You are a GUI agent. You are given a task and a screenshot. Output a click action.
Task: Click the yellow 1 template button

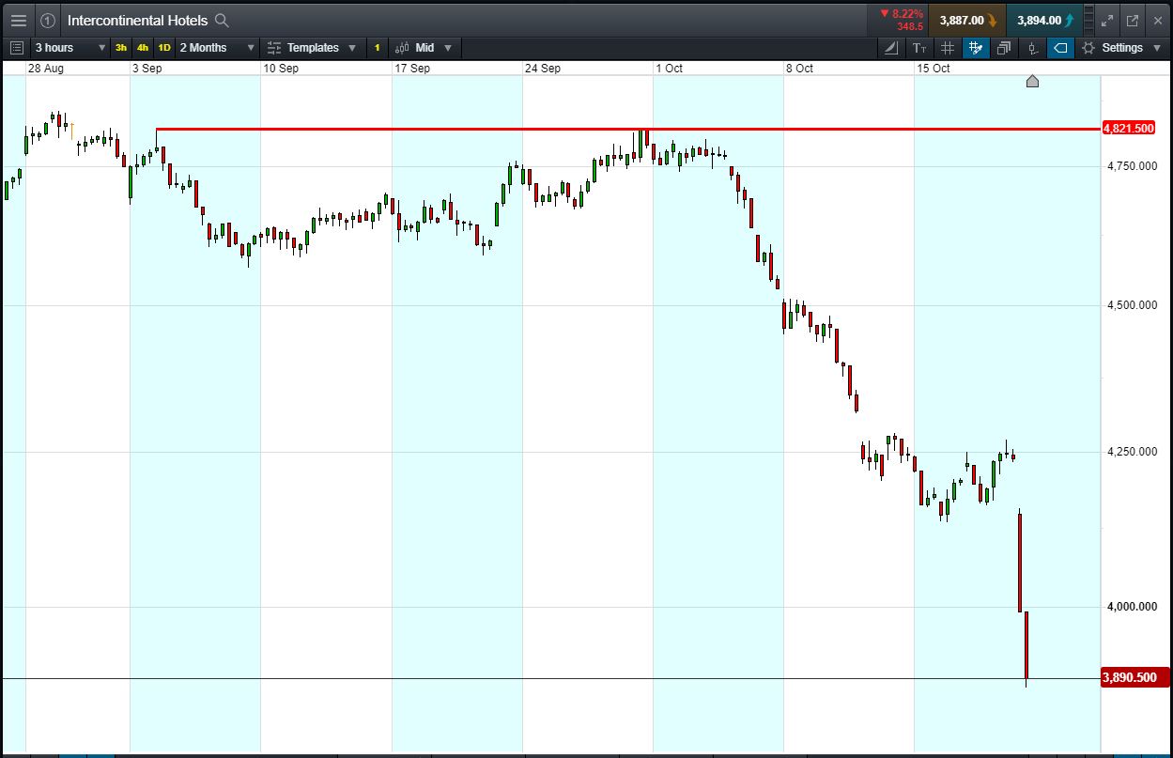[377, 47]
